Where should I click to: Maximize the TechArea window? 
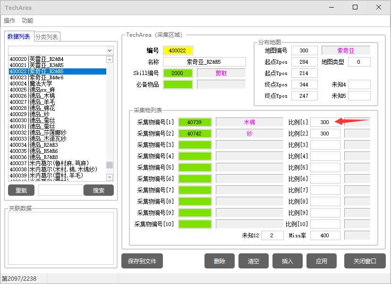click(355, 7)
